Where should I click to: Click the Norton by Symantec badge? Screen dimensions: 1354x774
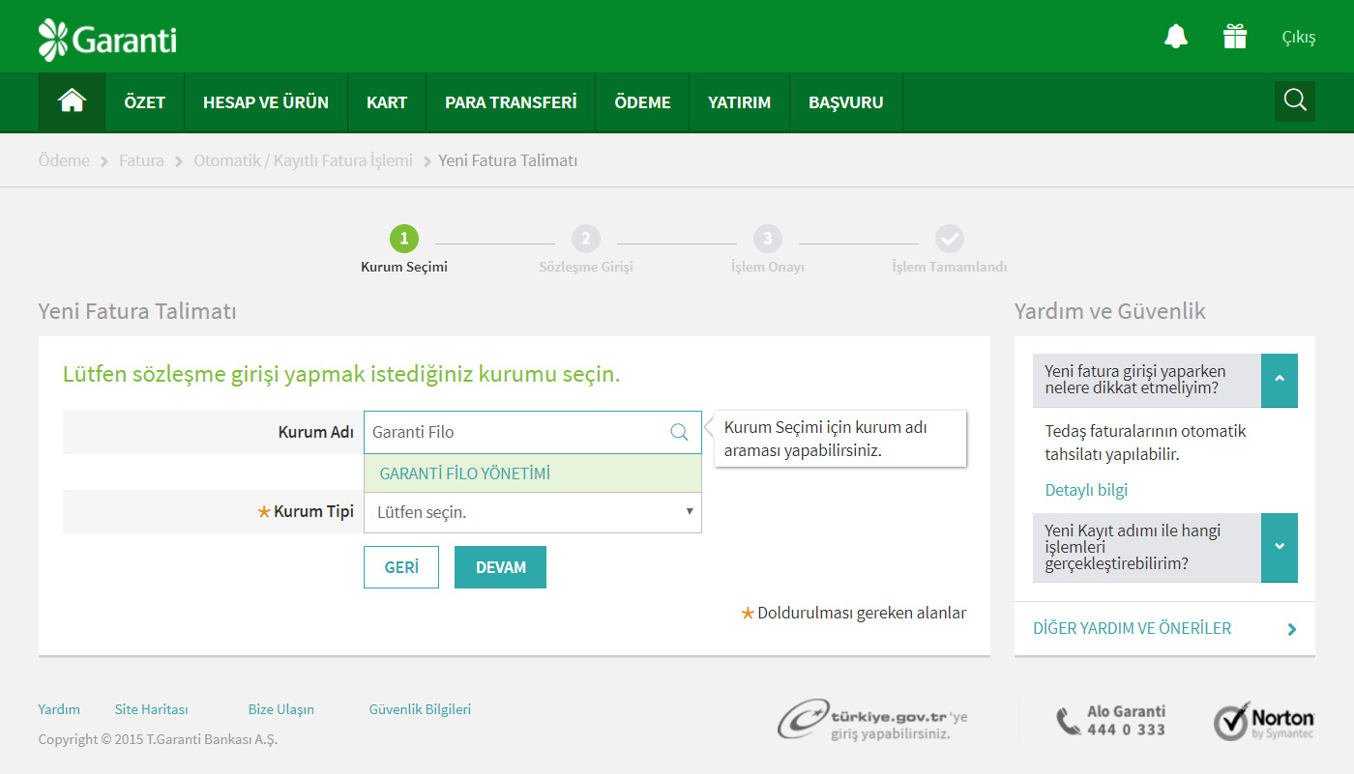(1264, 721)
